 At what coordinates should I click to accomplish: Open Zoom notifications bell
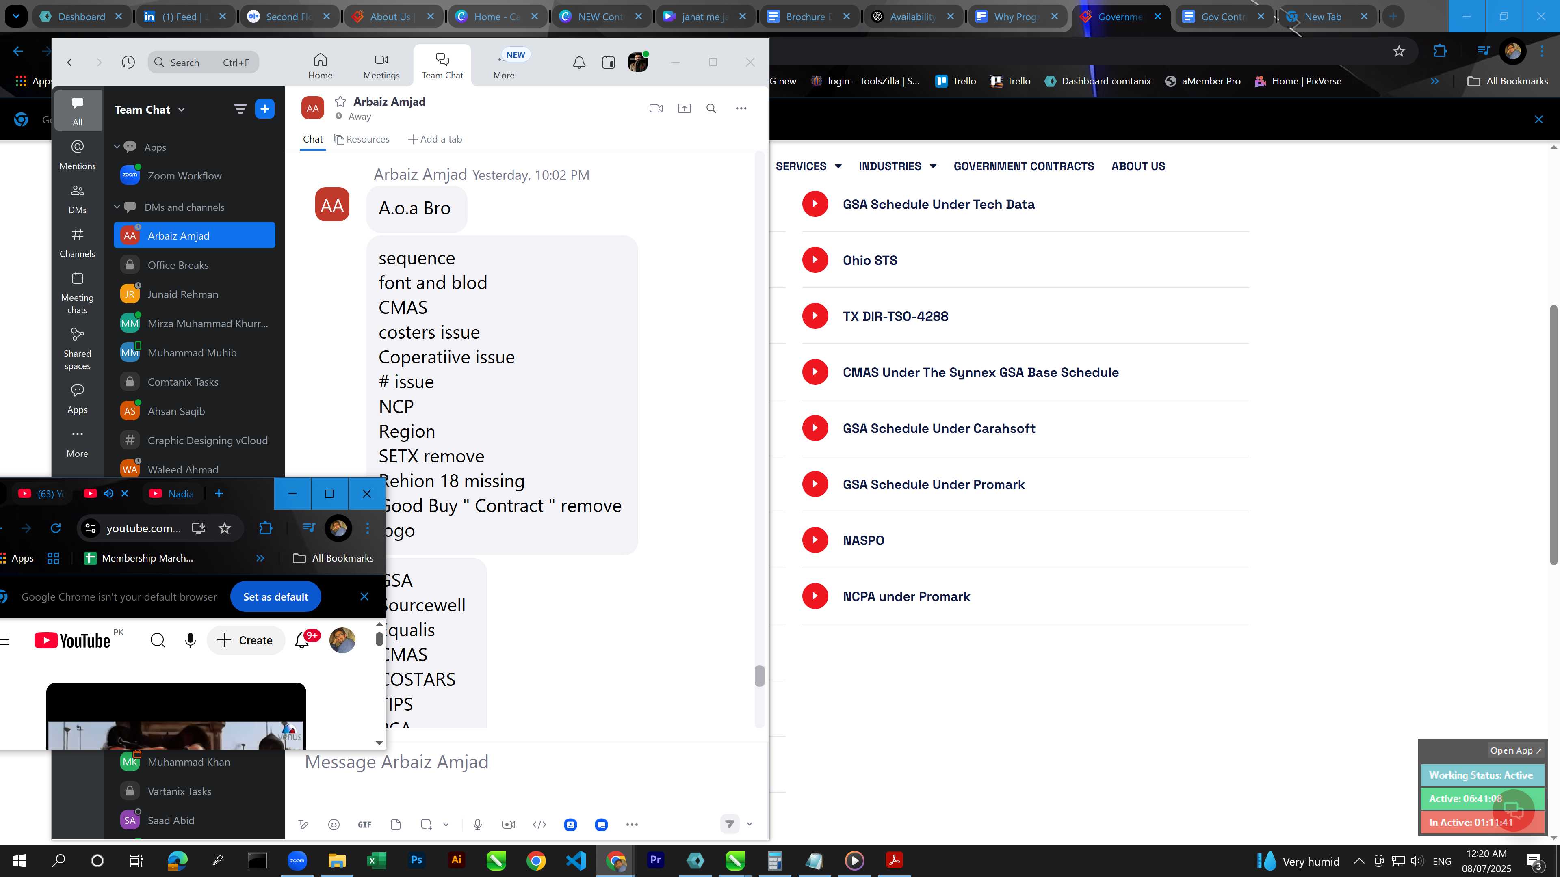(x=580, y=62)
